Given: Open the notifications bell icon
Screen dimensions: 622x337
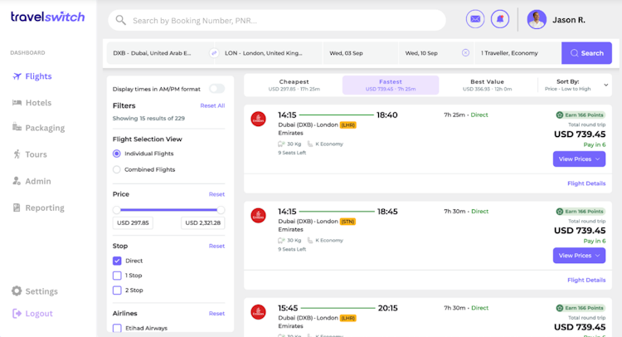Looking at the screenshot, I should point(500,19).
